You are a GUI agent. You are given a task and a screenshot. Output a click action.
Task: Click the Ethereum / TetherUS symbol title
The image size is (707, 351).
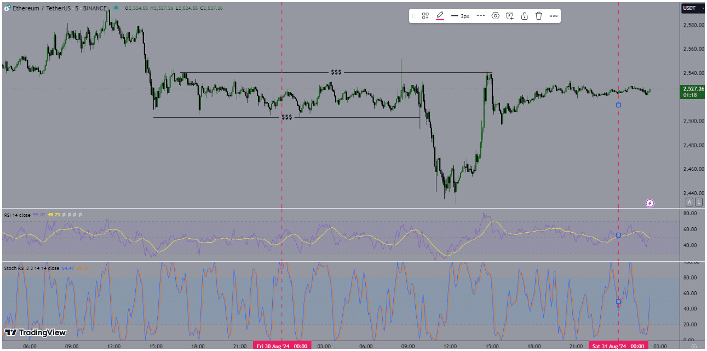(x=42, y=8)
